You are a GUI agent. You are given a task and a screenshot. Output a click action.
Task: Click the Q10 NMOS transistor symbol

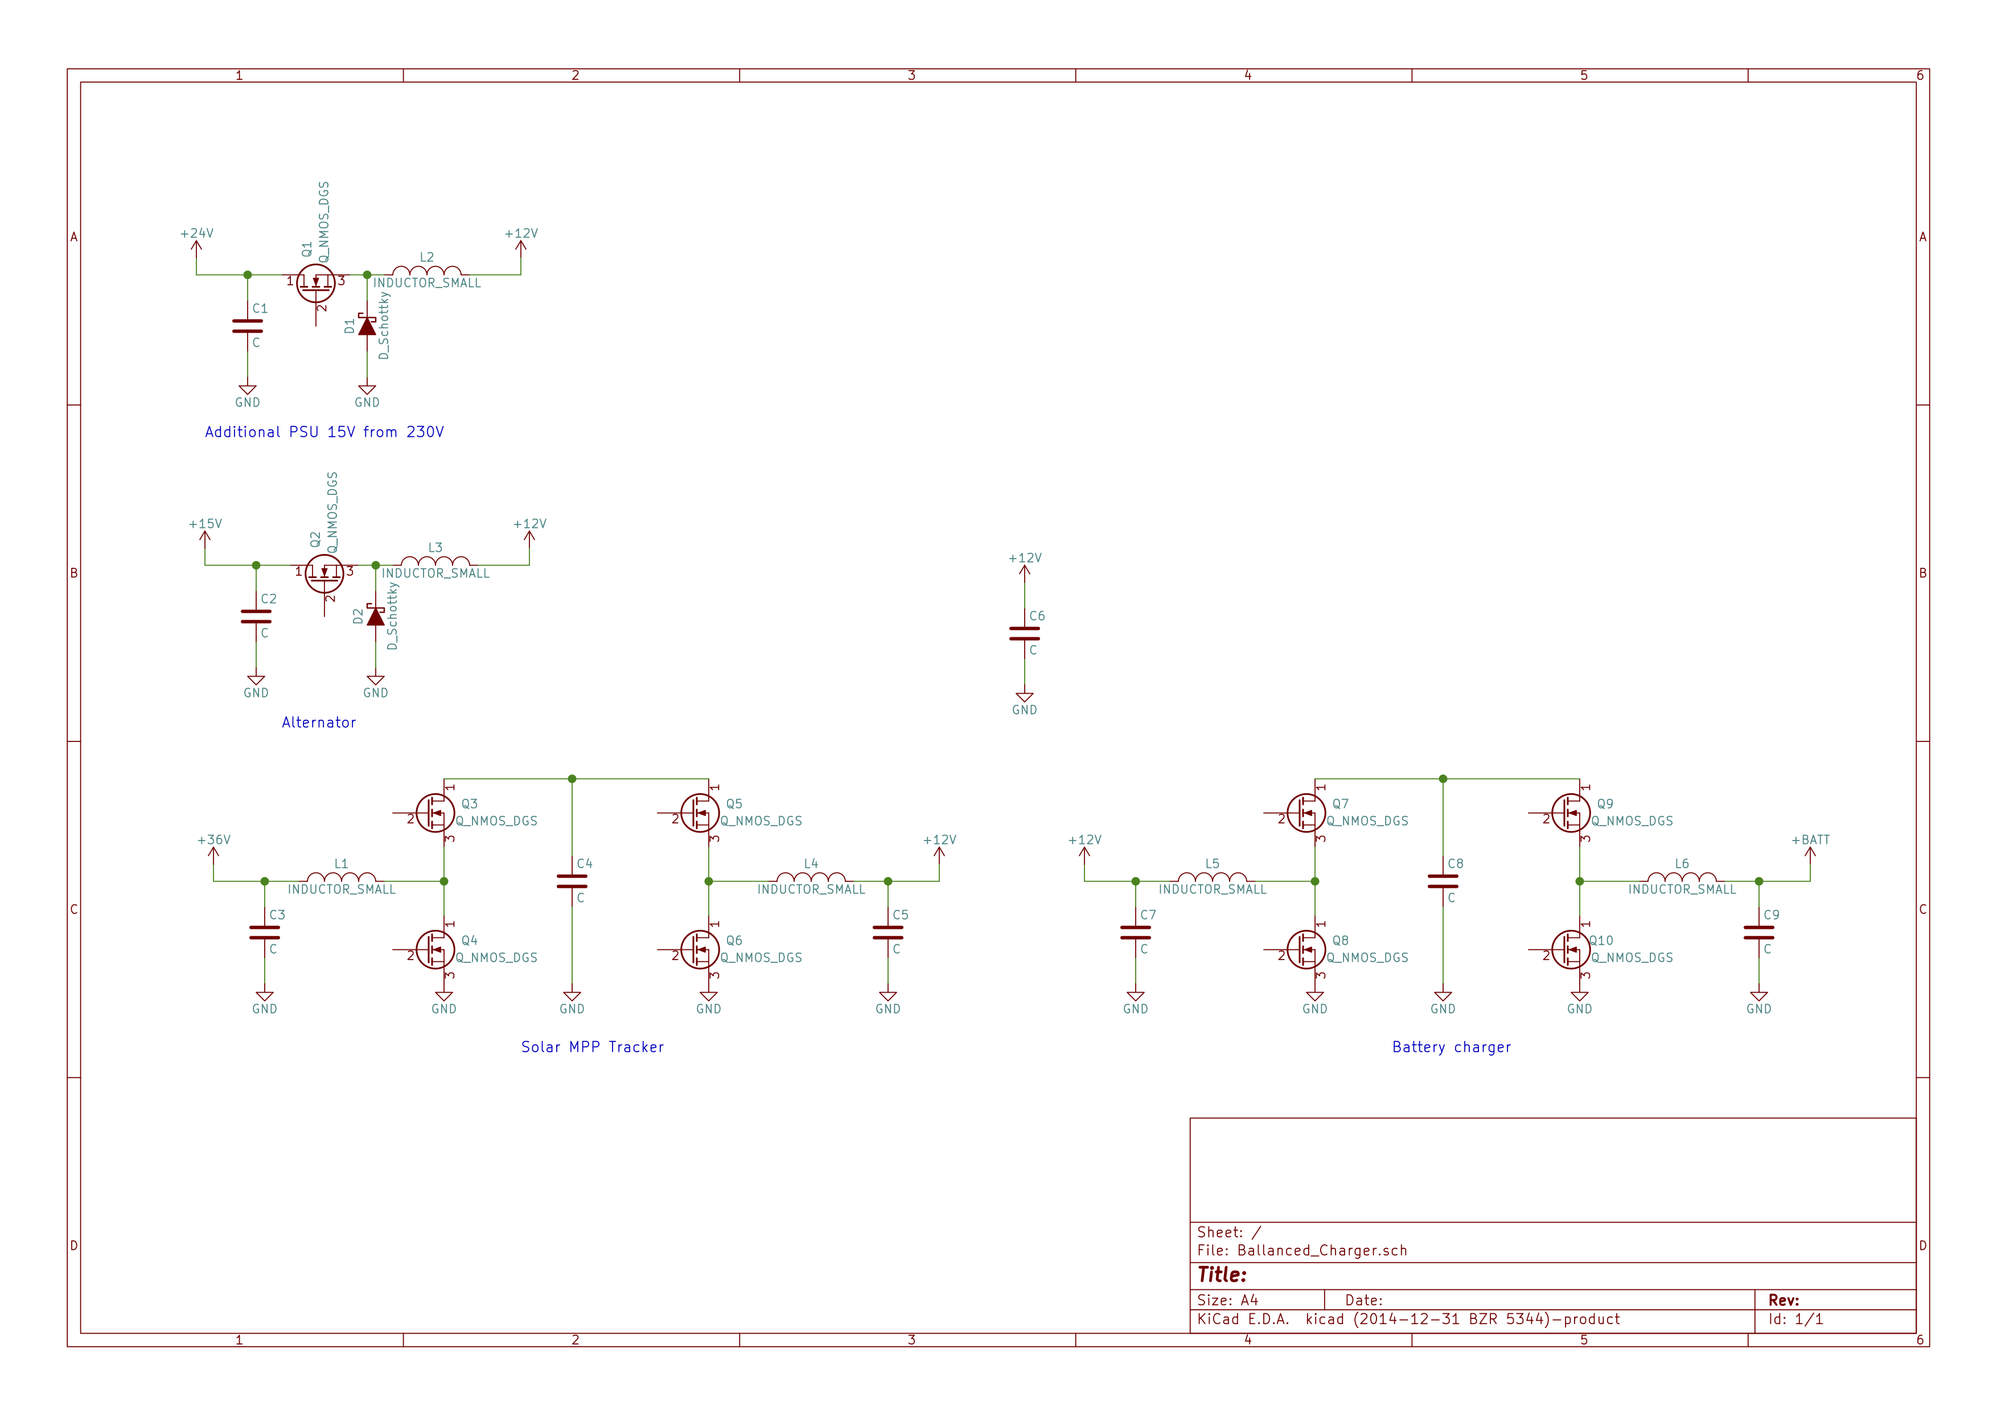pos(1571,950)
